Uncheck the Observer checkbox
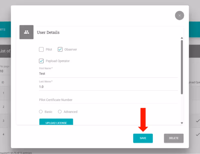The width and height of the screenshot is (200, 154). coord(60,49)
